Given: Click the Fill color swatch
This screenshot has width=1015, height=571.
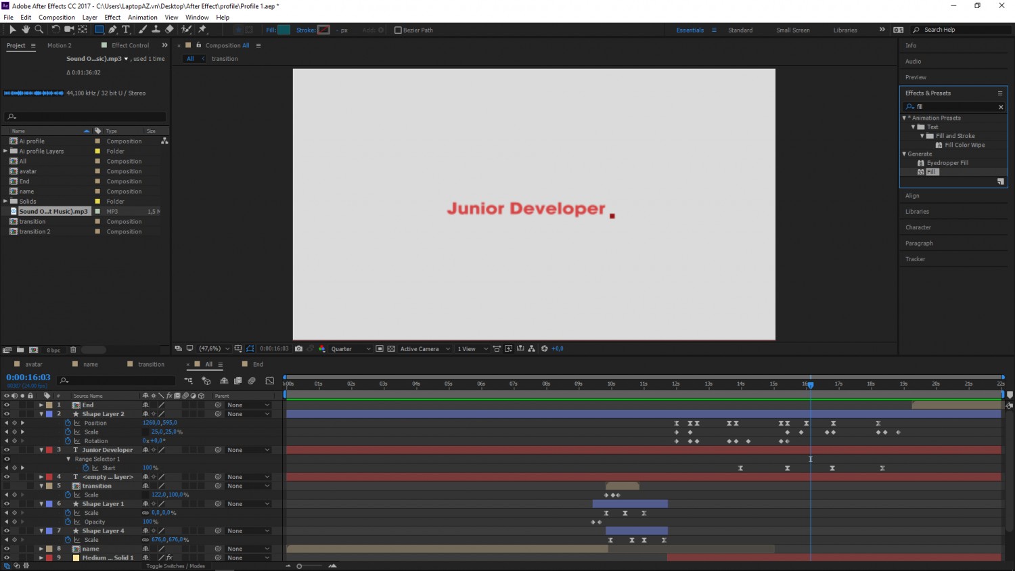Looking at the screenshot, I should pyautogui.click(x=284, y=30).
